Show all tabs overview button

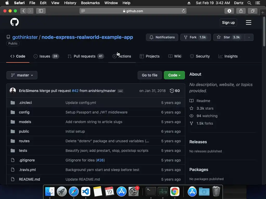coord(252,11)
